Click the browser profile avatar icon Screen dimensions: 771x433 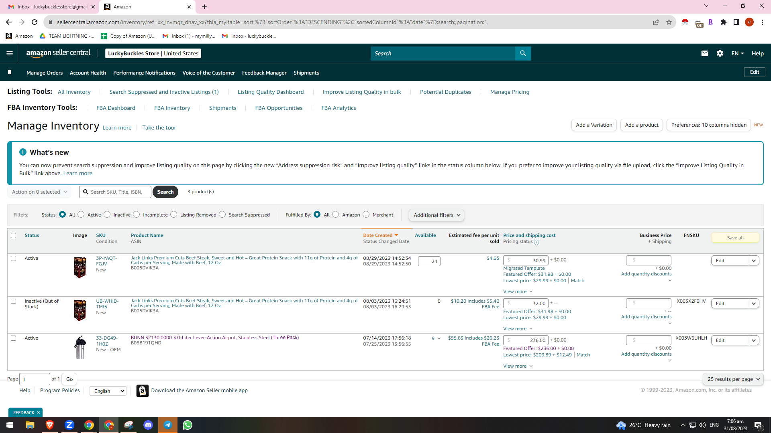click(x=749, y=22)
